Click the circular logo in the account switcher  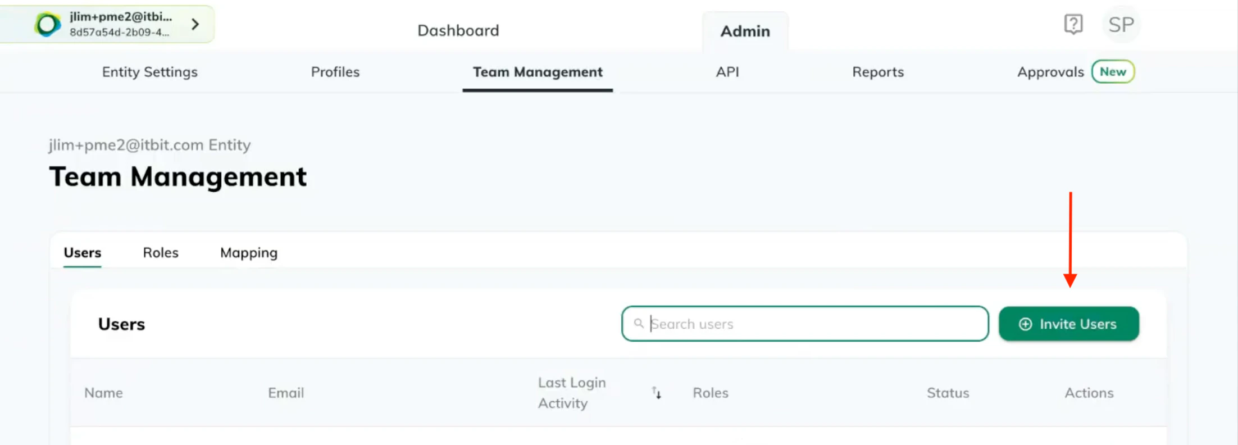[47, 24]
